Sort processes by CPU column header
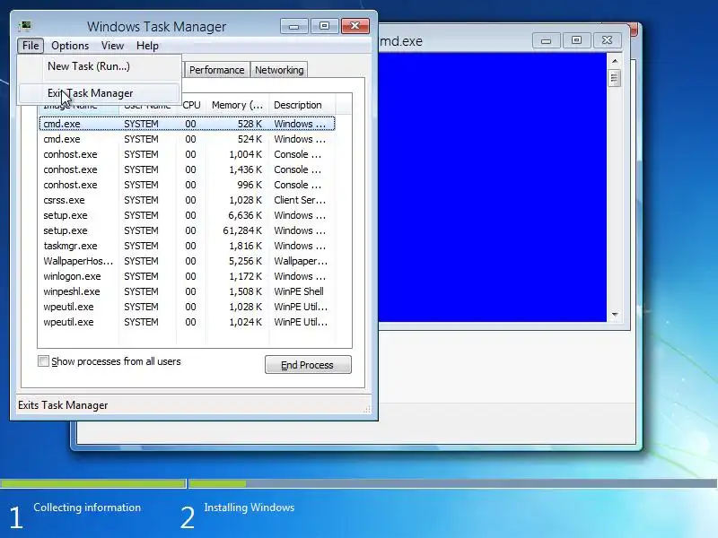The height and width of the screenshot is (538, 718). pos(191,105)
